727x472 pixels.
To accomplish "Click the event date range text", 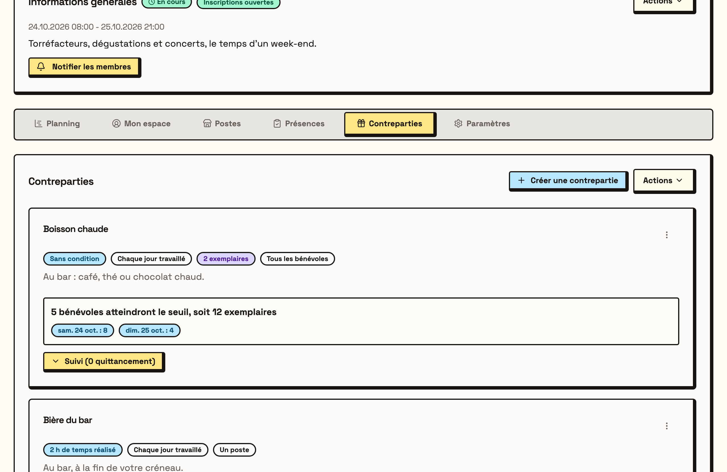I will pos(96,27).
